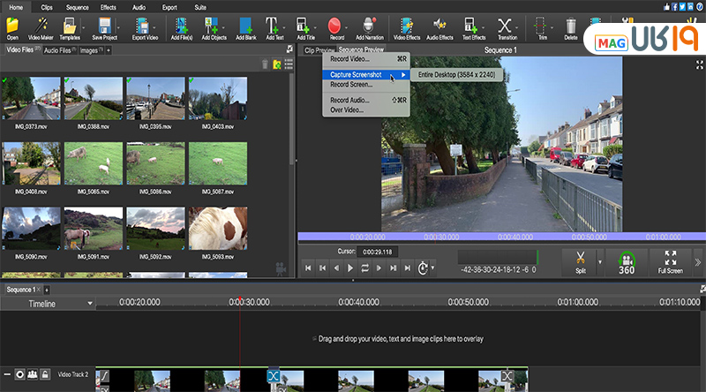Select Entire Desktop (3584 x 2240) option
This screenshot has width=706, height=392.
(x=456, y=75)
